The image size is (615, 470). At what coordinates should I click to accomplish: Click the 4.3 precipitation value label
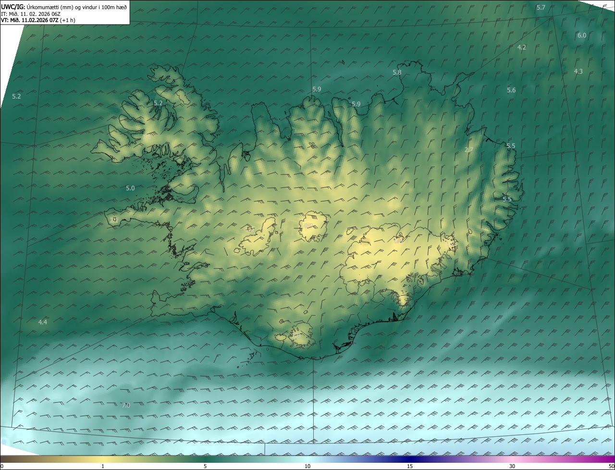tap(578, 71)
